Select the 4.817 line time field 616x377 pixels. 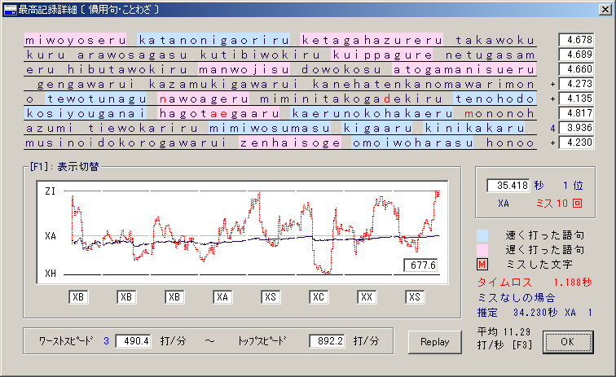(x=576, y=113)
